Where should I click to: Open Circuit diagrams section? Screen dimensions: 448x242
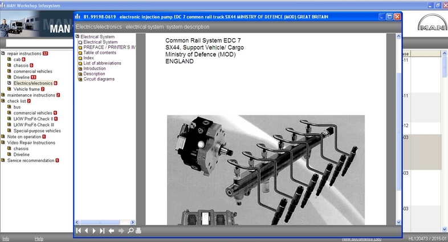point(99,79)
